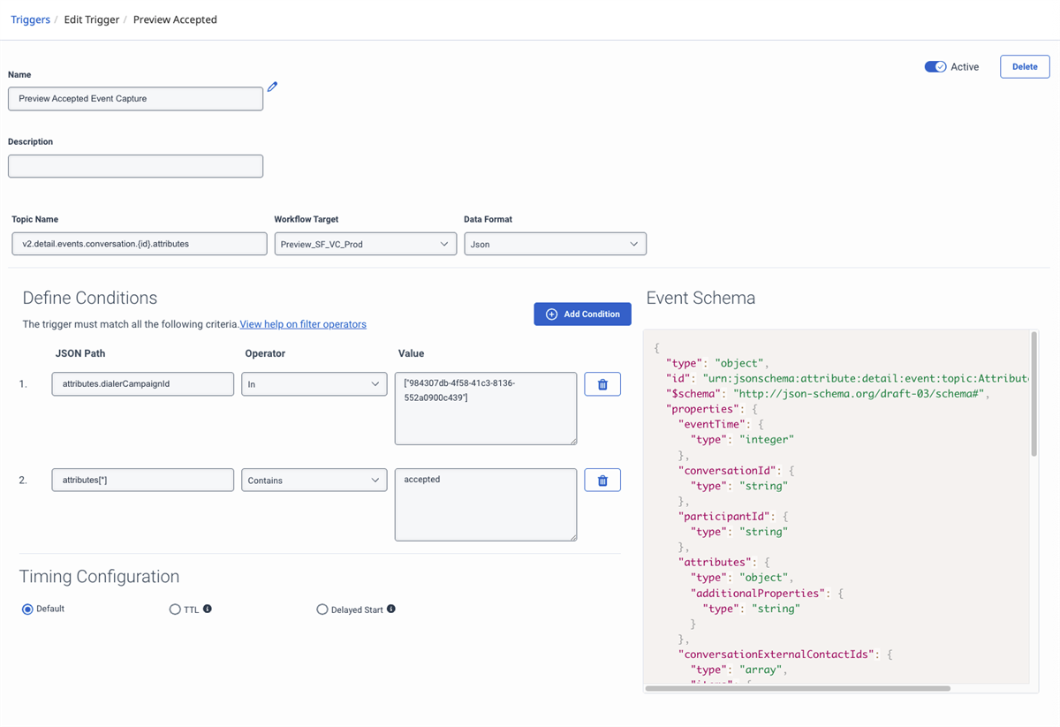Screen dimensions: 1060x727
Task: Open the Contains operator dropdown
Action: click(x=314, y=481)
